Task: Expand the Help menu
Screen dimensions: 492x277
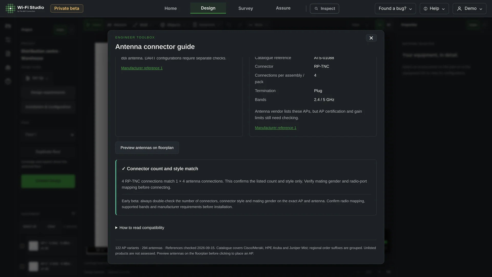Action: coord(434,8)
